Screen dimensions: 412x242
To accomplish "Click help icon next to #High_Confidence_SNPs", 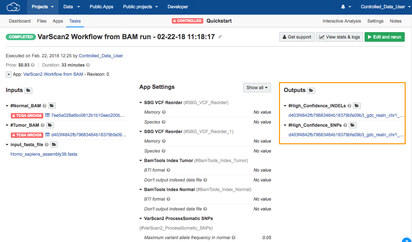I will click(x=345, y=125).
